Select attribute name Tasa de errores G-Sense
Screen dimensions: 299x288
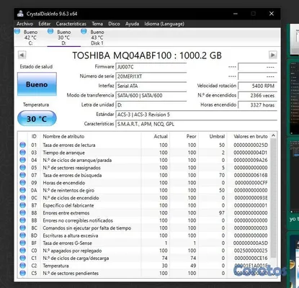[67, 243]
